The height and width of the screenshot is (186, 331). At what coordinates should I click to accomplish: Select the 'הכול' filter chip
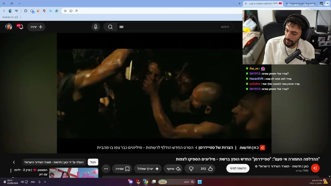tap(93, 162)
